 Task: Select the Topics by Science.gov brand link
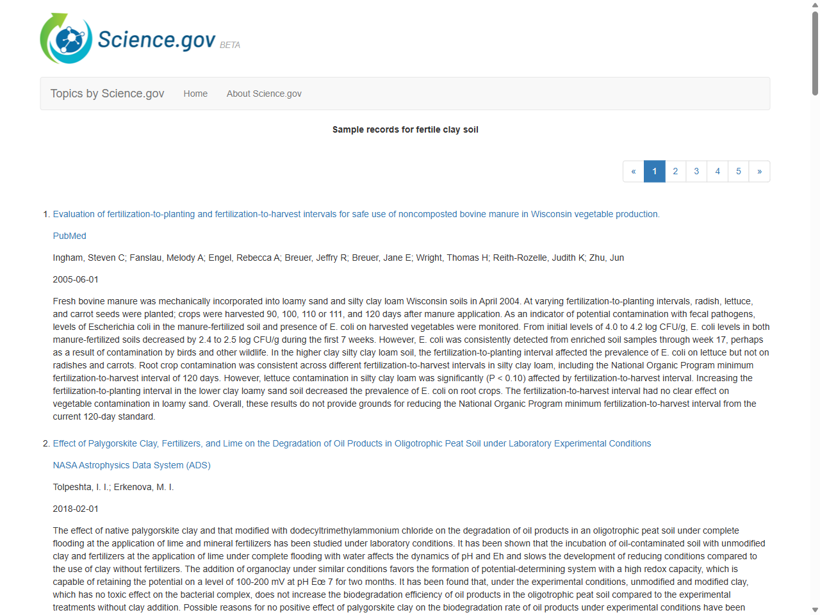[x=107, y=94]
